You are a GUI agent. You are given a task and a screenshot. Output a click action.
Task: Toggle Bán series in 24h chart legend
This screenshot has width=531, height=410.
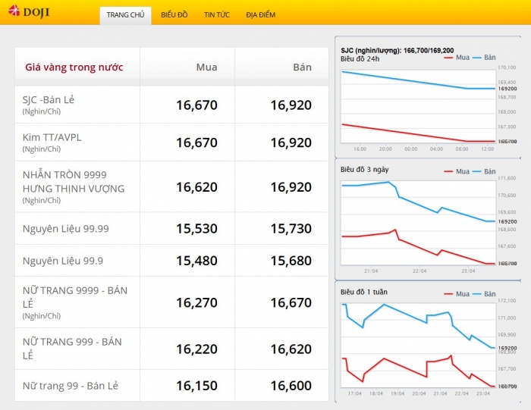coord(489,58)
